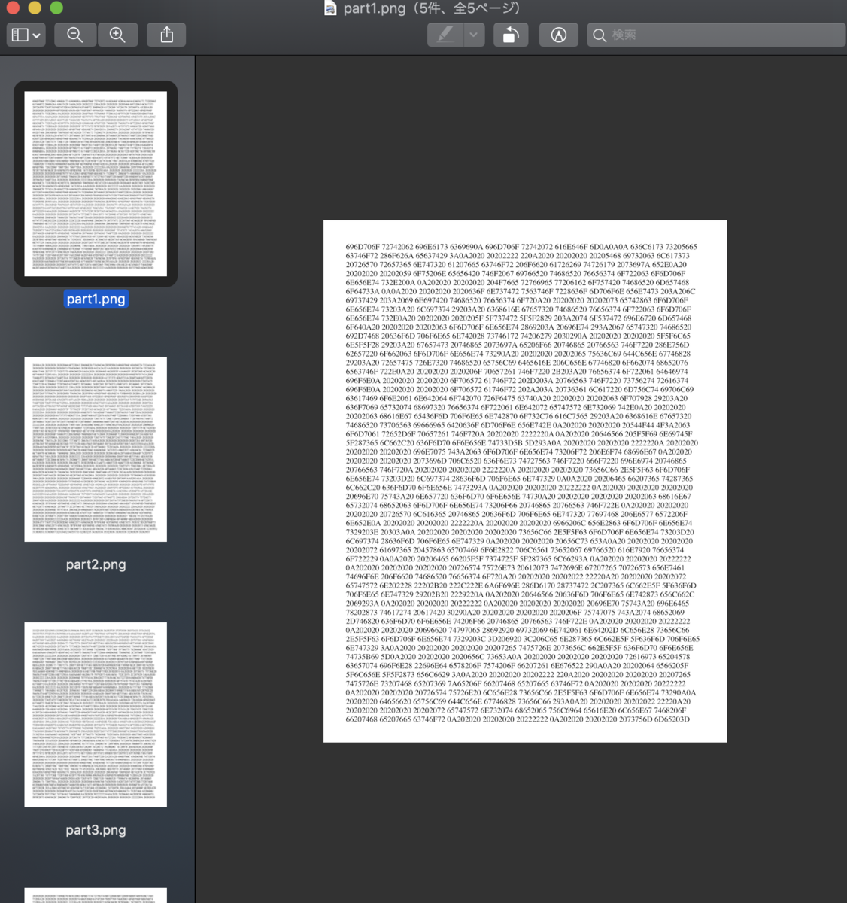Image resolution: width=847 pixels, height=903 pixels.
Task: Select the part3.png thumbnail
Action: (96, 715)
